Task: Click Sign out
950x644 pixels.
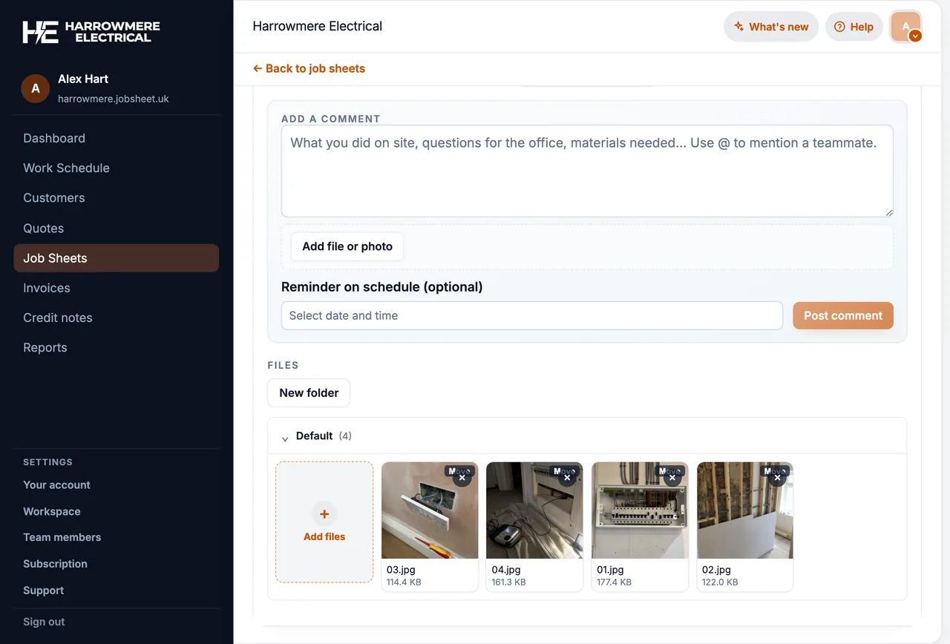Action: [44, 622]
